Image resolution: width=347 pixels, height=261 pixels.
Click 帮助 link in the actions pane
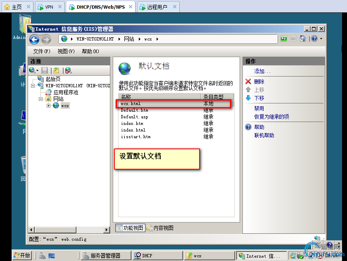259,127
